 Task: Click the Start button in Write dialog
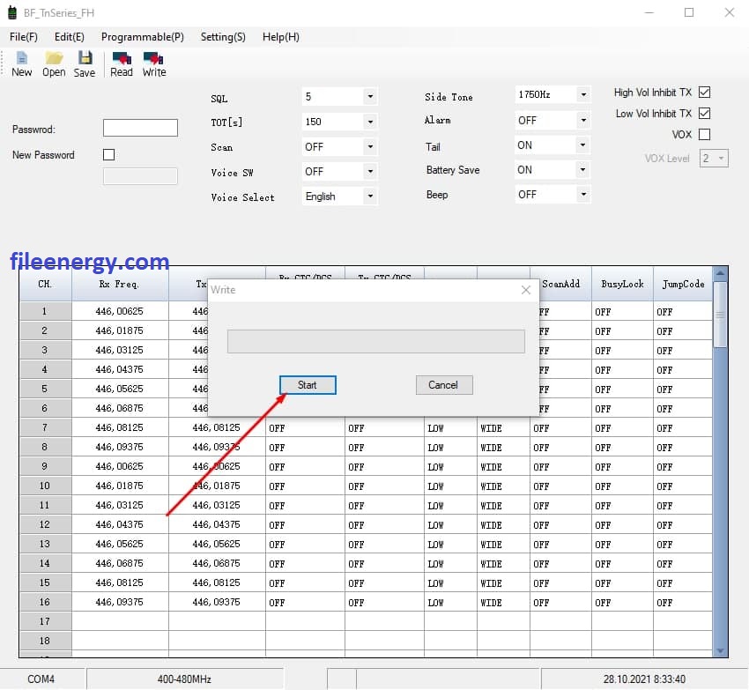(x=308, y=385)
